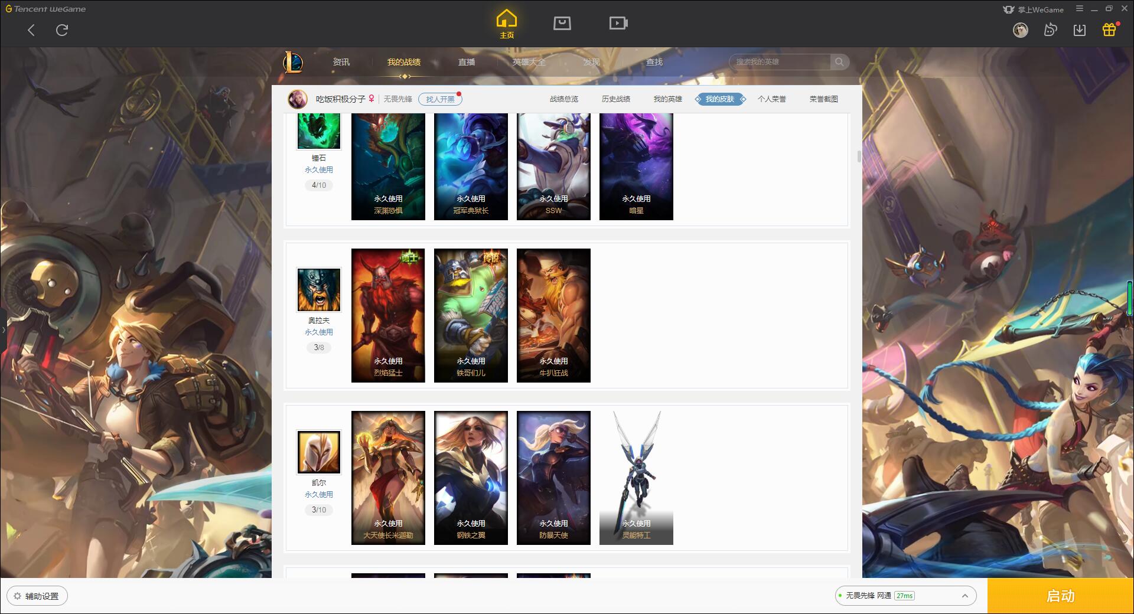Open the 烈焰猛士 skin card
Screen dimensions: 1134x614
(x=388, y=315)
